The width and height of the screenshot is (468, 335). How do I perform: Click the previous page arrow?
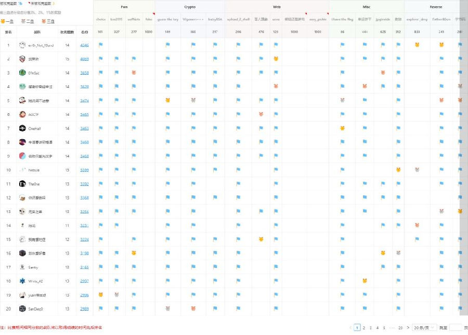point(350,328)
